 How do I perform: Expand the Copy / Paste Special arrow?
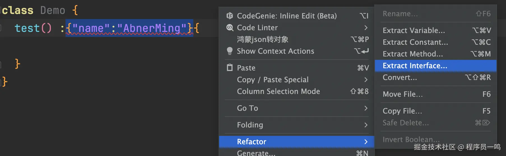coord(366,80)
